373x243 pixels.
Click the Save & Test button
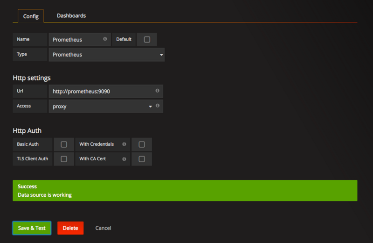pos(32,228)
